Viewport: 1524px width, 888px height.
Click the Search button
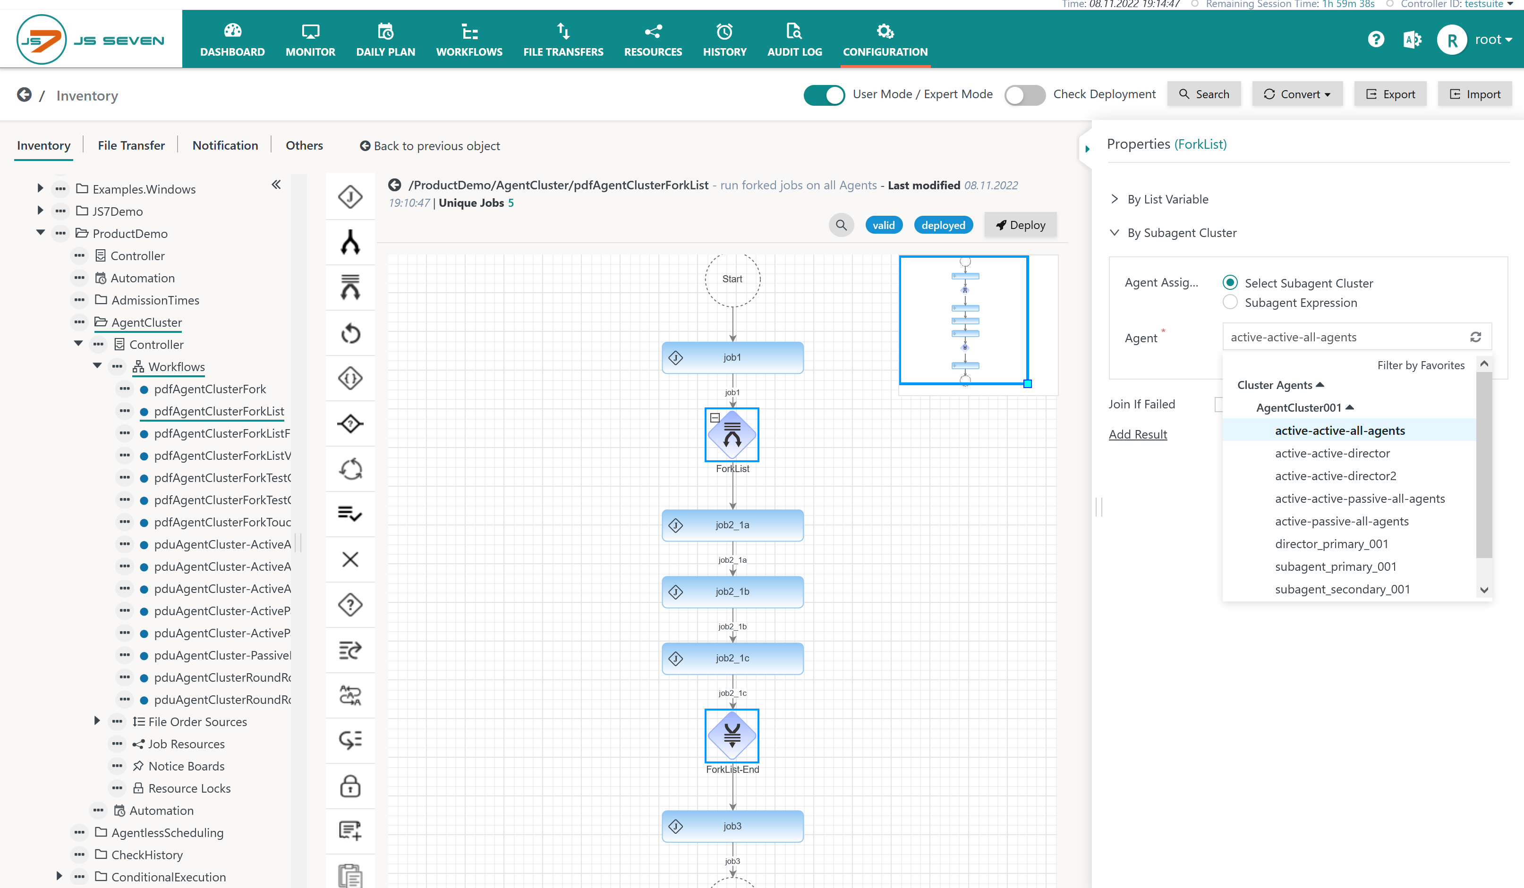click(1203, 93)
